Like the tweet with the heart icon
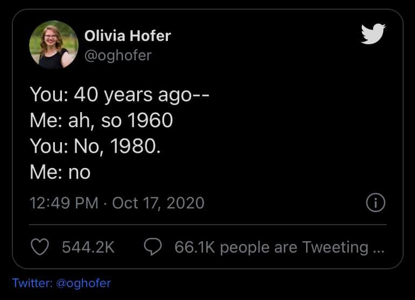 [x=39, y=247]
